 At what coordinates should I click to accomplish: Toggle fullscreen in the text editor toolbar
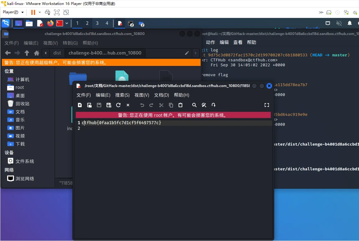click(x=266, y=105)
